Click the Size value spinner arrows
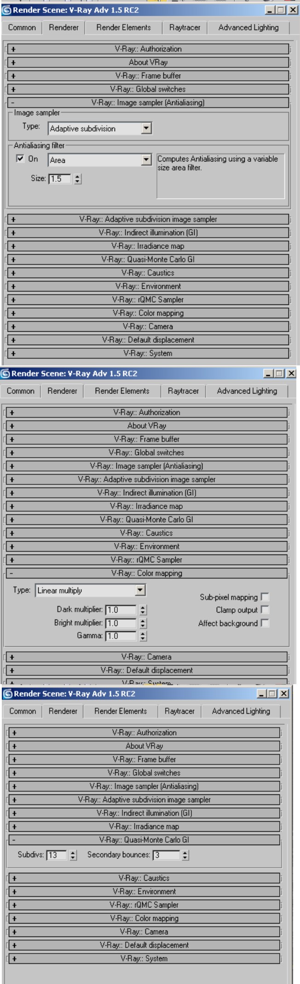Screen dimensions: 300x984 click(77, 179)
